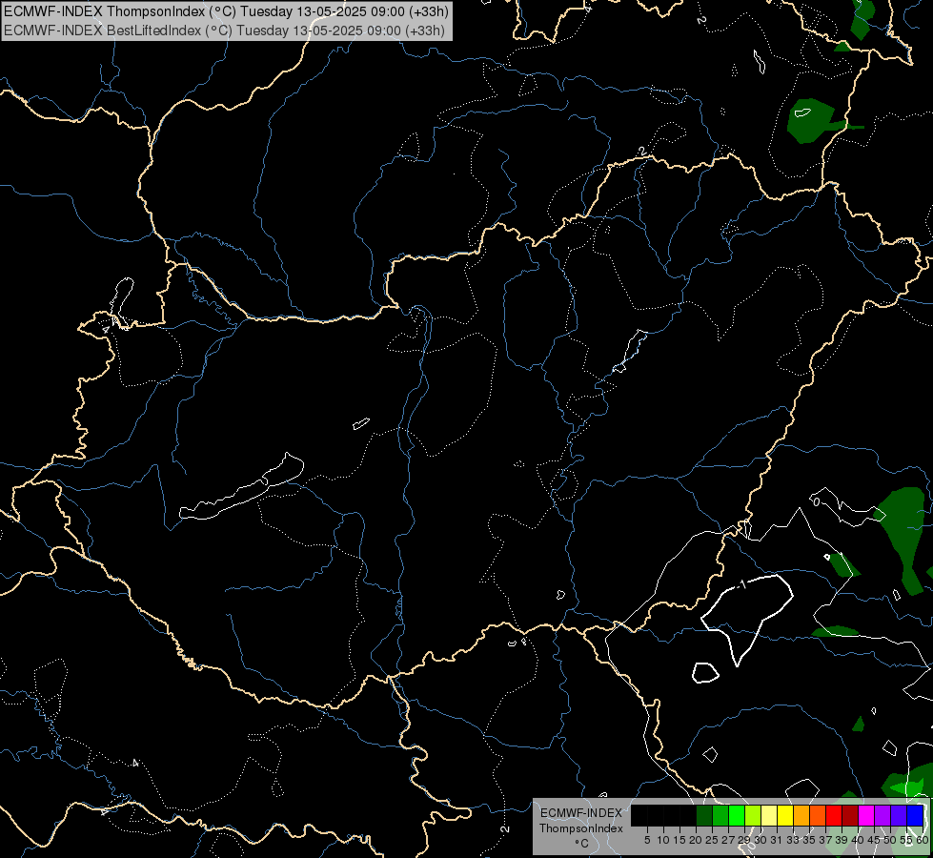
Task: Select the indigo 50-55 legend swatch
Action: coord(899,815)
